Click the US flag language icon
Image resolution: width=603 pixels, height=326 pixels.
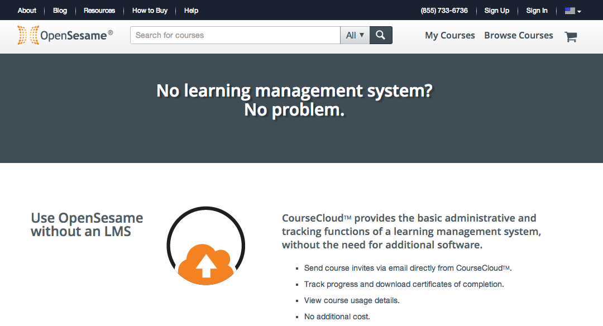(x=569, y=11)
